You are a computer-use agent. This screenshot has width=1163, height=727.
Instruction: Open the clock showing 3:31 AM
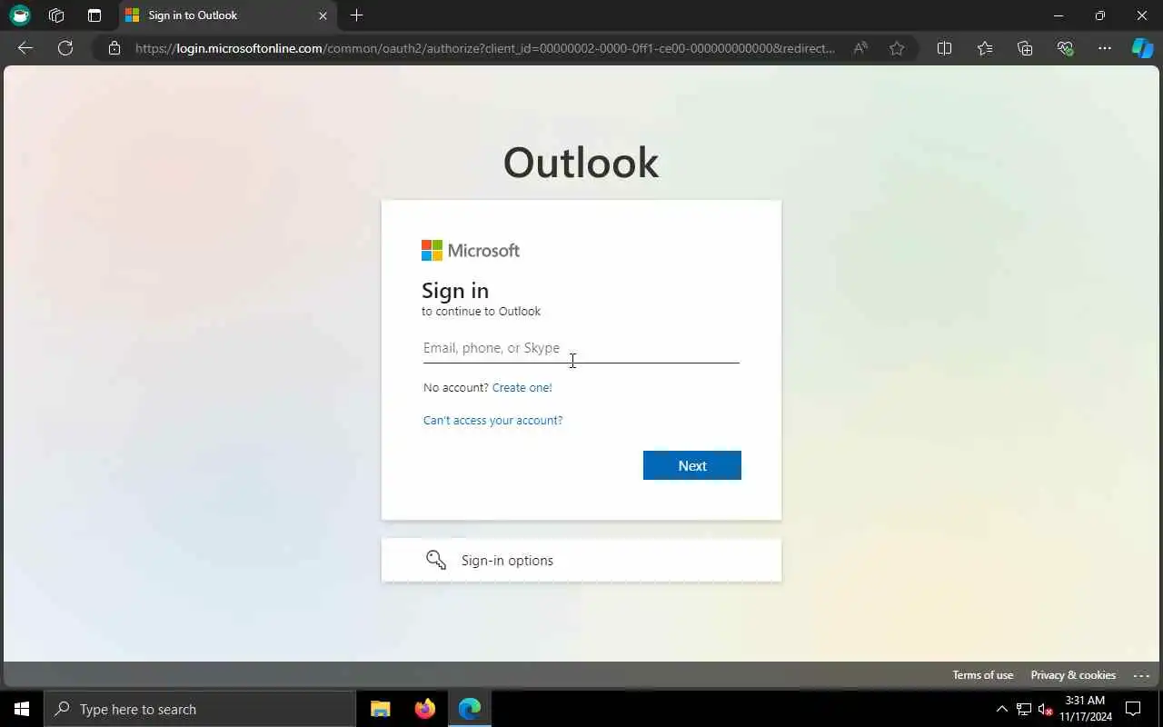tap(1085, 709)
